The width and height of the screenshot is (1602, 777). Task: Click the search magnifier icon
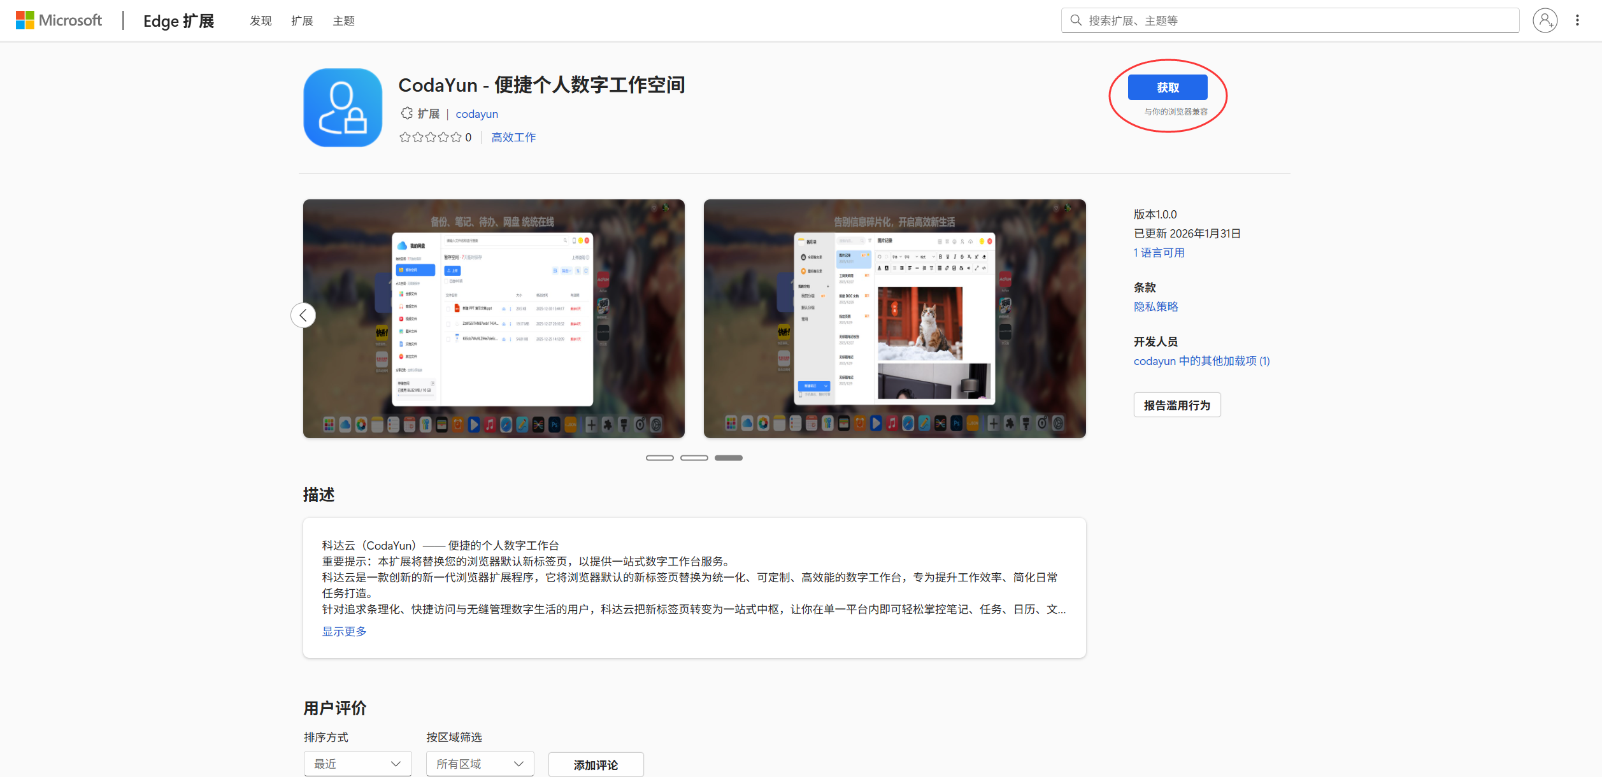pos(1076,20)
